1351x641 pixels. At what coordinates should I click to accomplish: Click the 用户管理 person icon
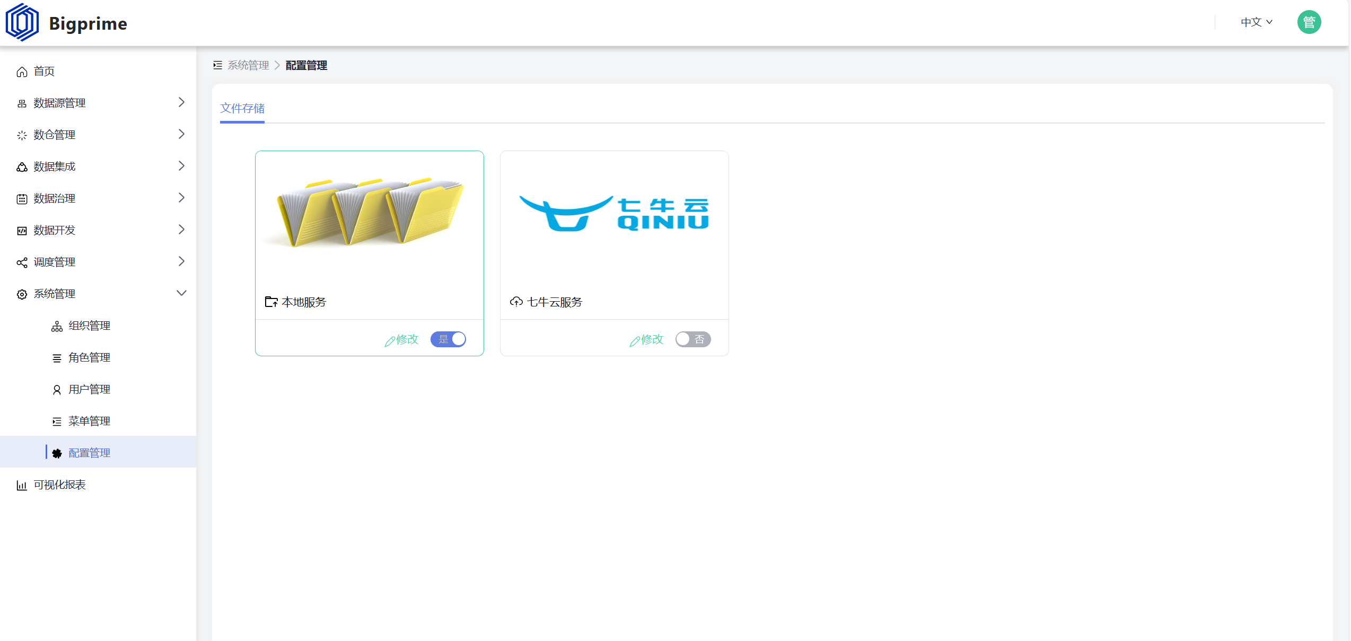click(57, 390)
